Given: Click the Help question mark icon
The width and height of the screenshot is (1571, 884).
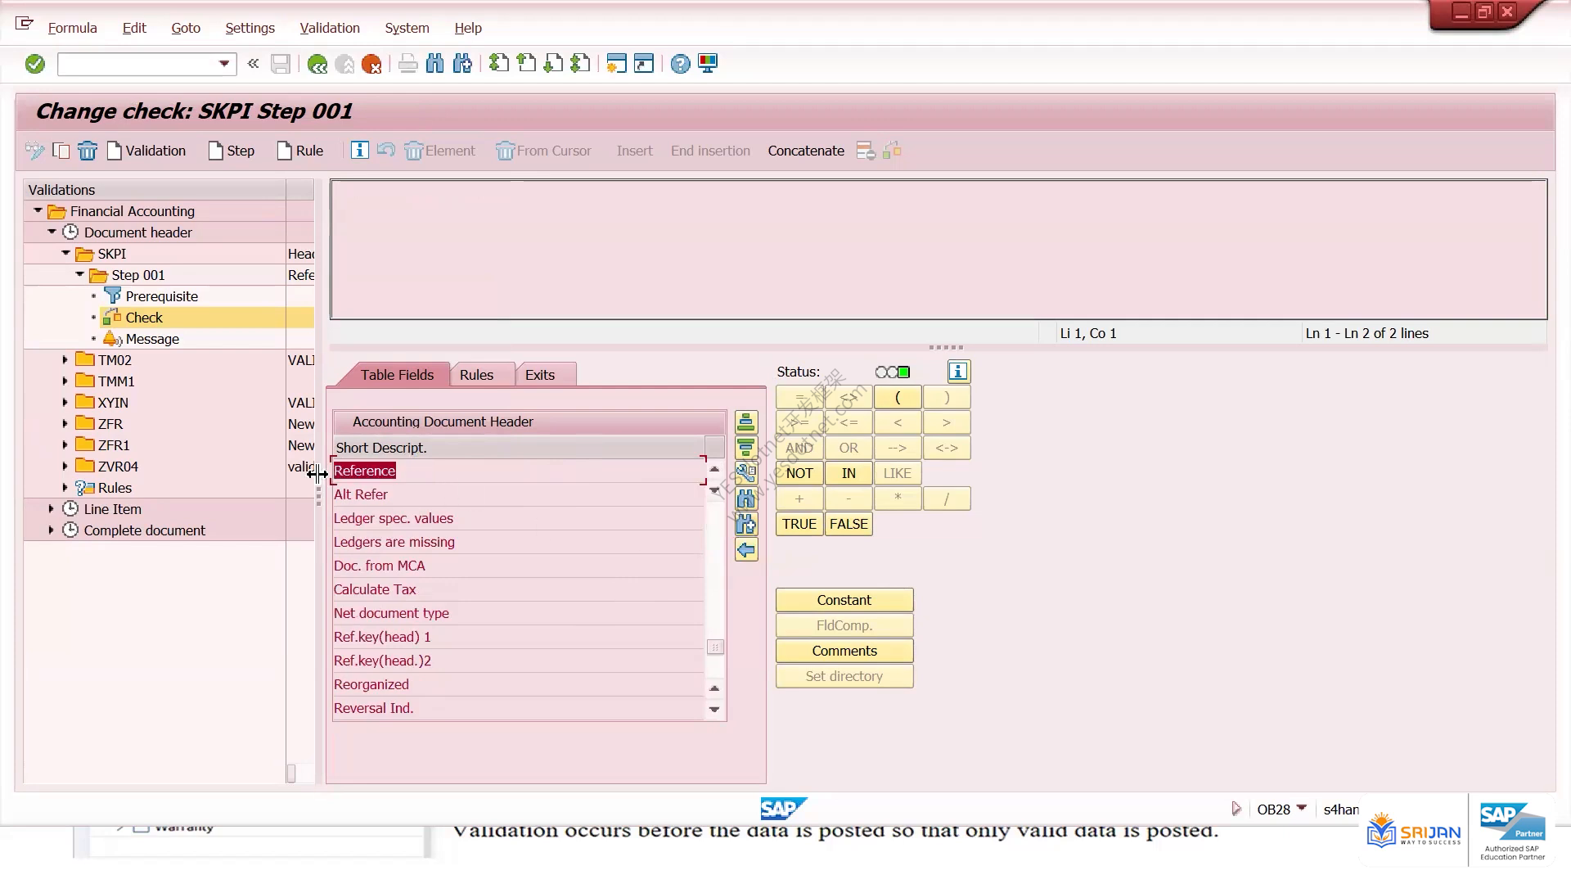Looking at the screenshot, I should 680,64.
